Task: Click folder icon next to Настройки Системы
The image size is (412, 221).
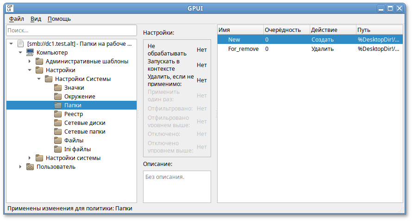Action: coord(49,79)
